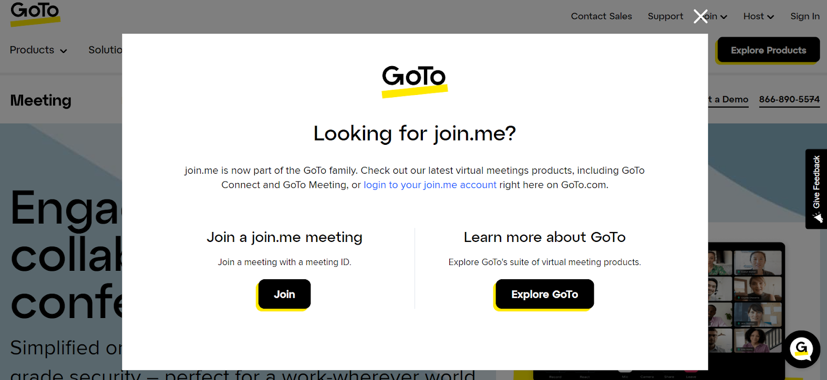Call via the 866-890-5574 phone link
Screen dimensions: 827x380
789,99
